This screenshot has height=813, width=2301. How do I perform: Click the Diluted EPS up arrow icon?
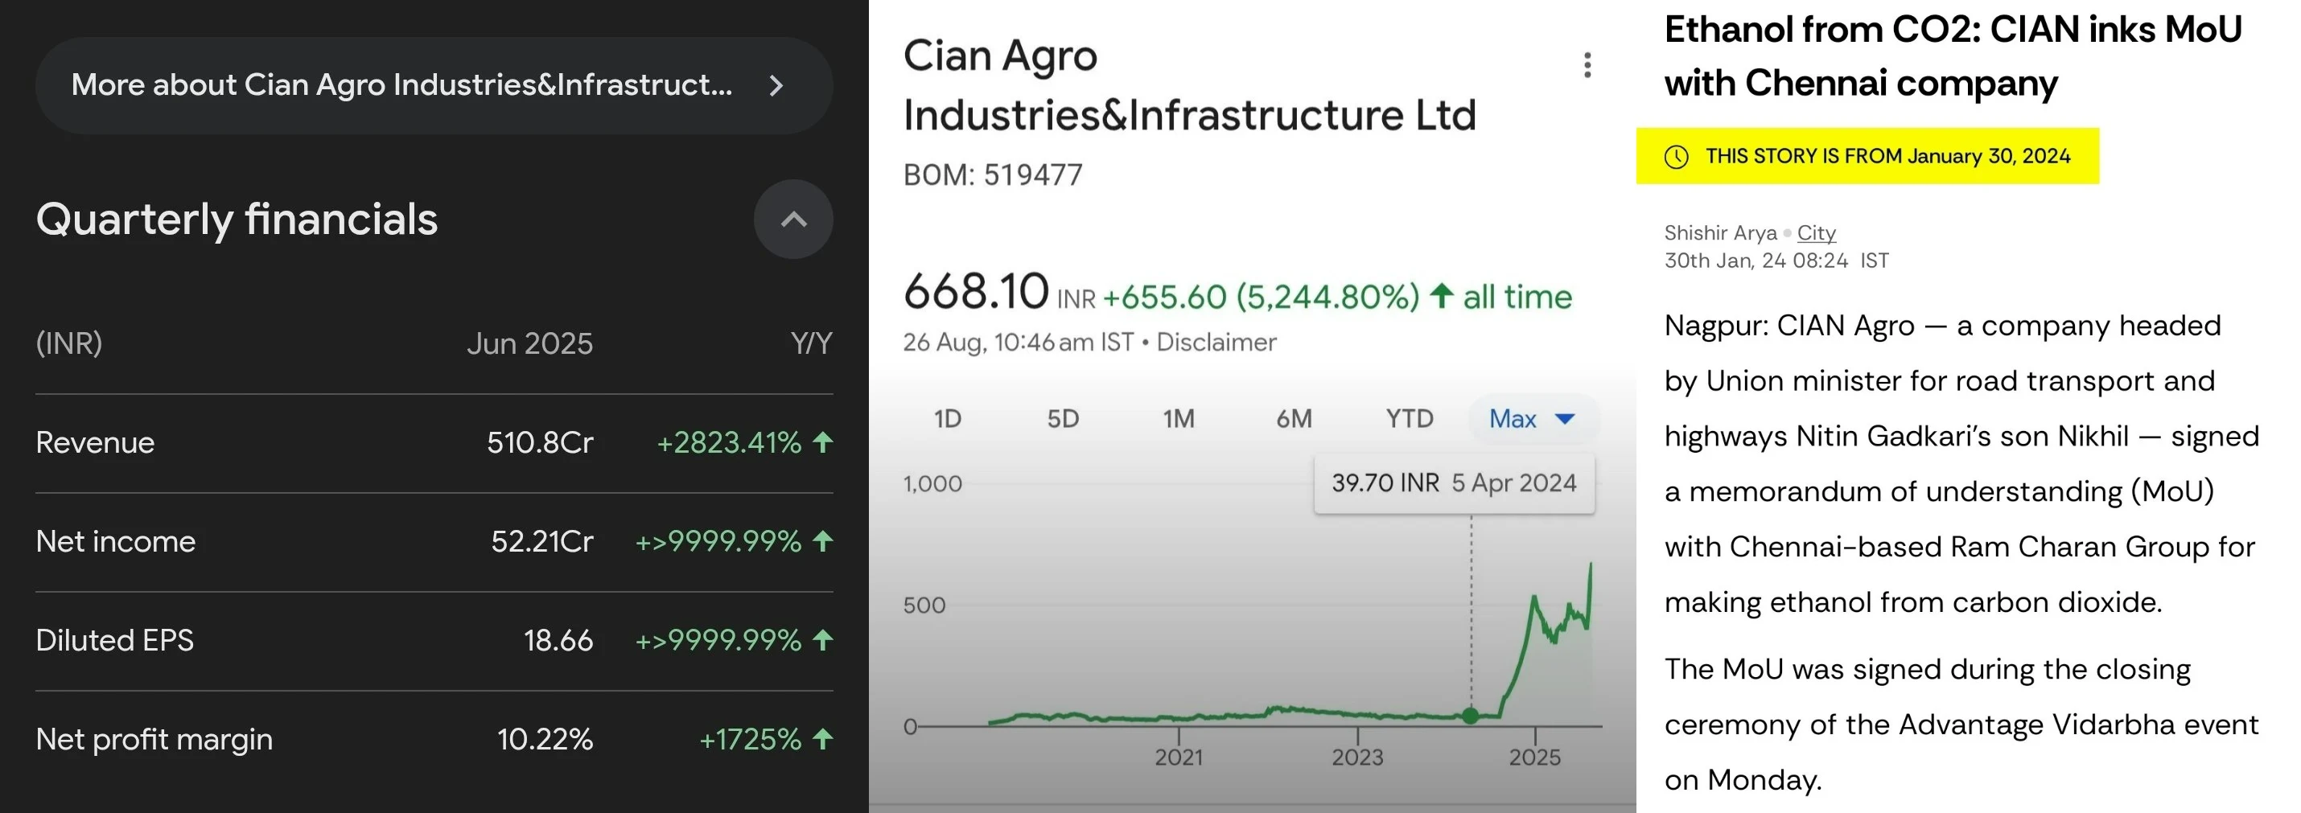coord(824,640)
